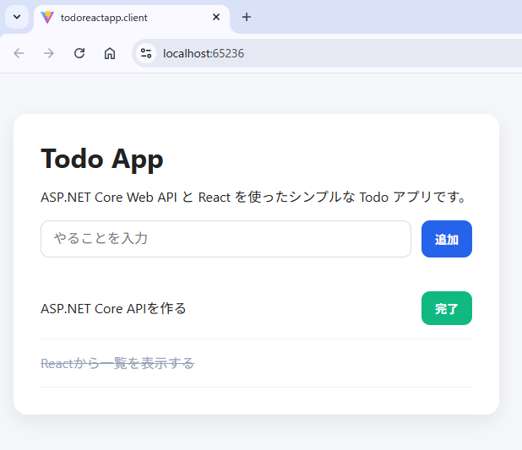The width and height of the screenshot is (522, 450).
Task: Open a new browser tab
Action: (x=247, y=17)
